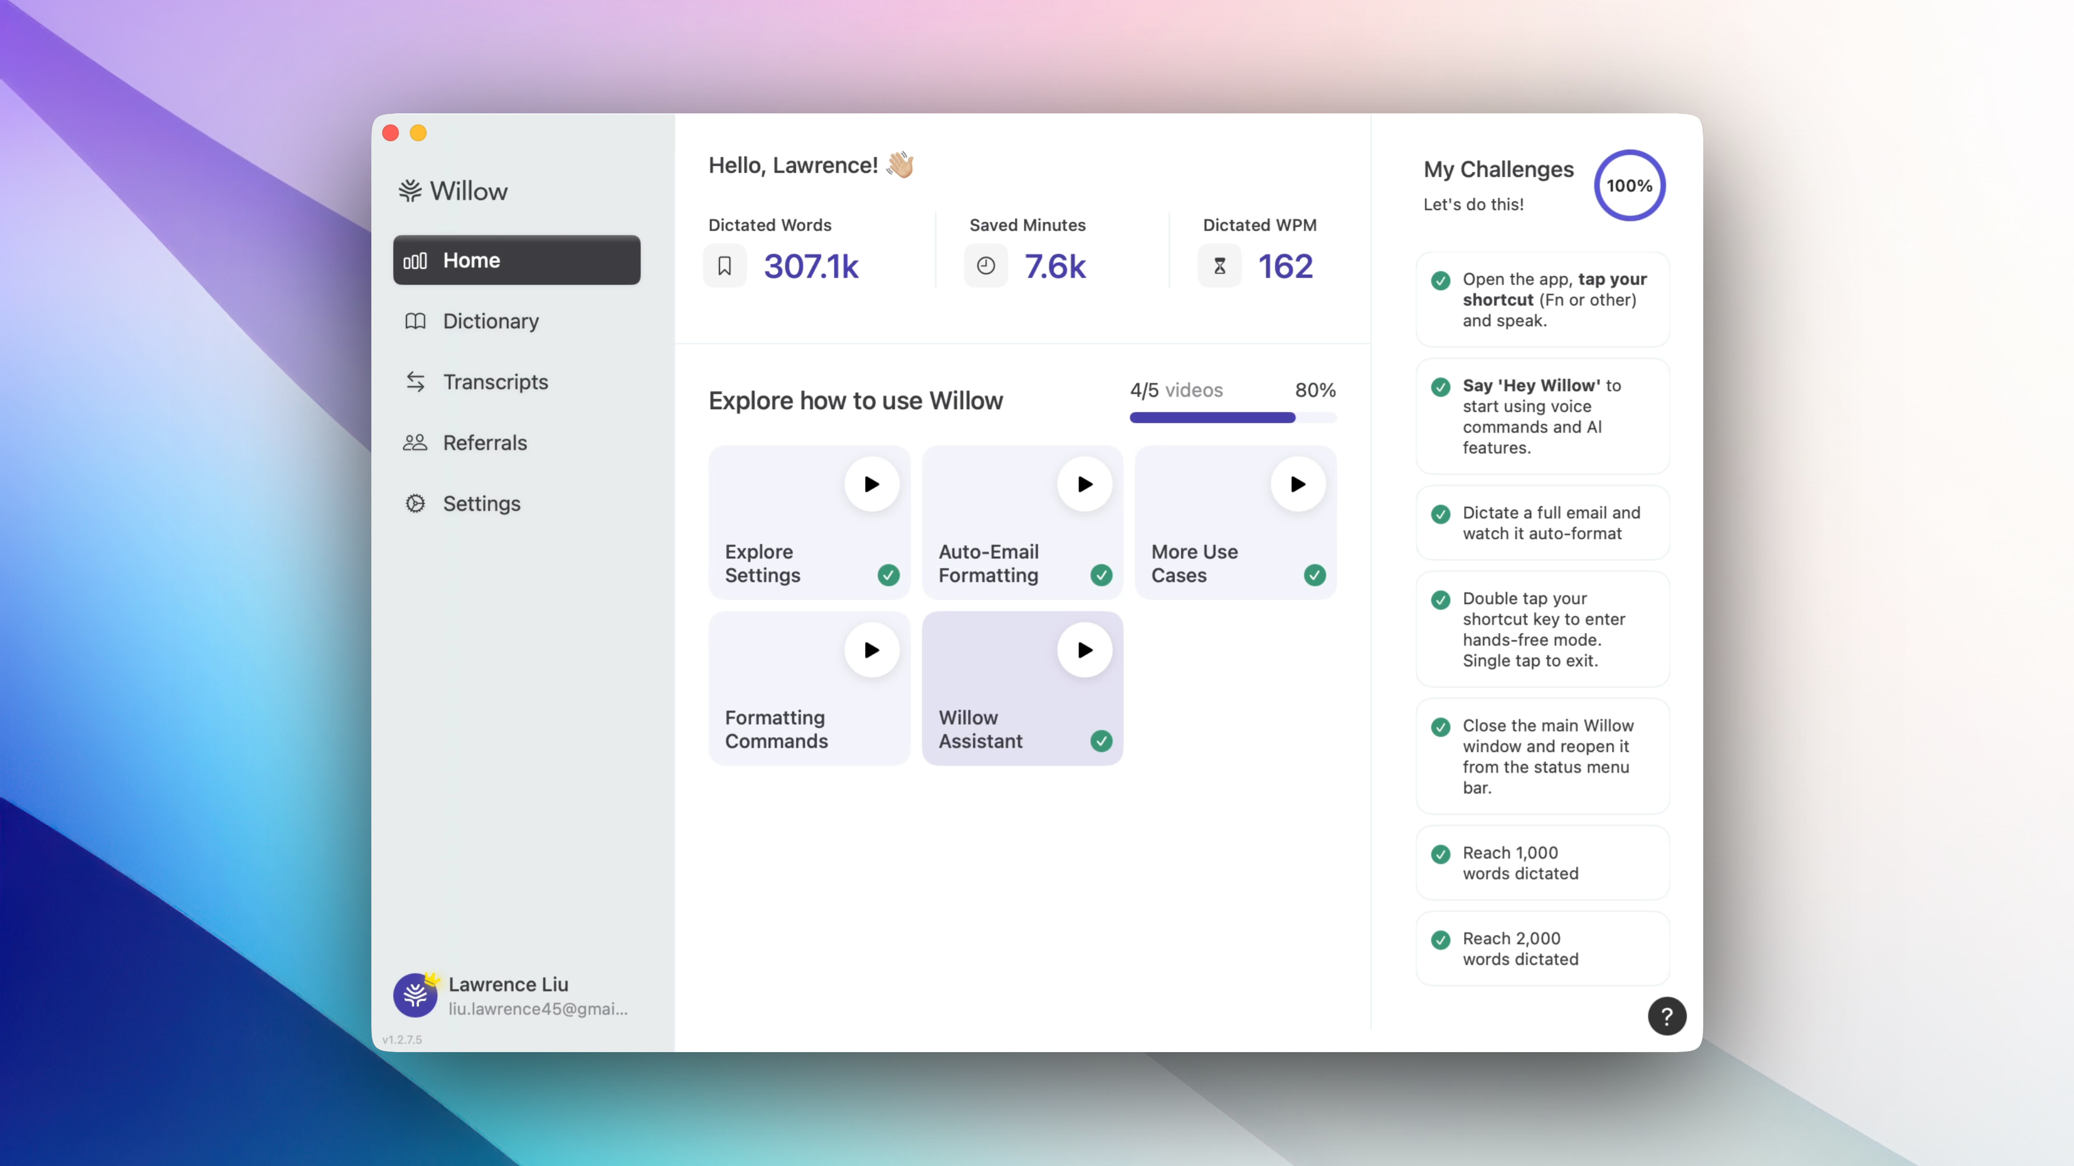Go to Transcripts page
Viewport: 2074px width, 1166px height.
click(x=516, y=382)
